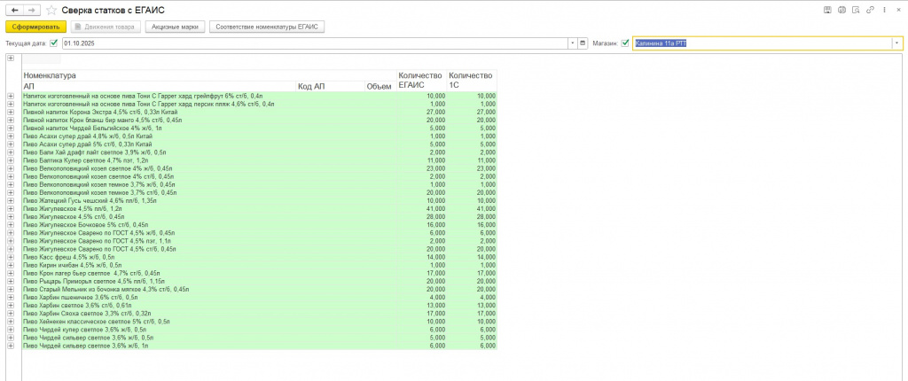
Task: Select the Объем column header
Action: tap(380, 86)
